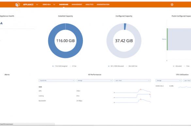Click the Latency value 0ms
This screenshot has width=191, height=127.
click(x=78, y=96)
